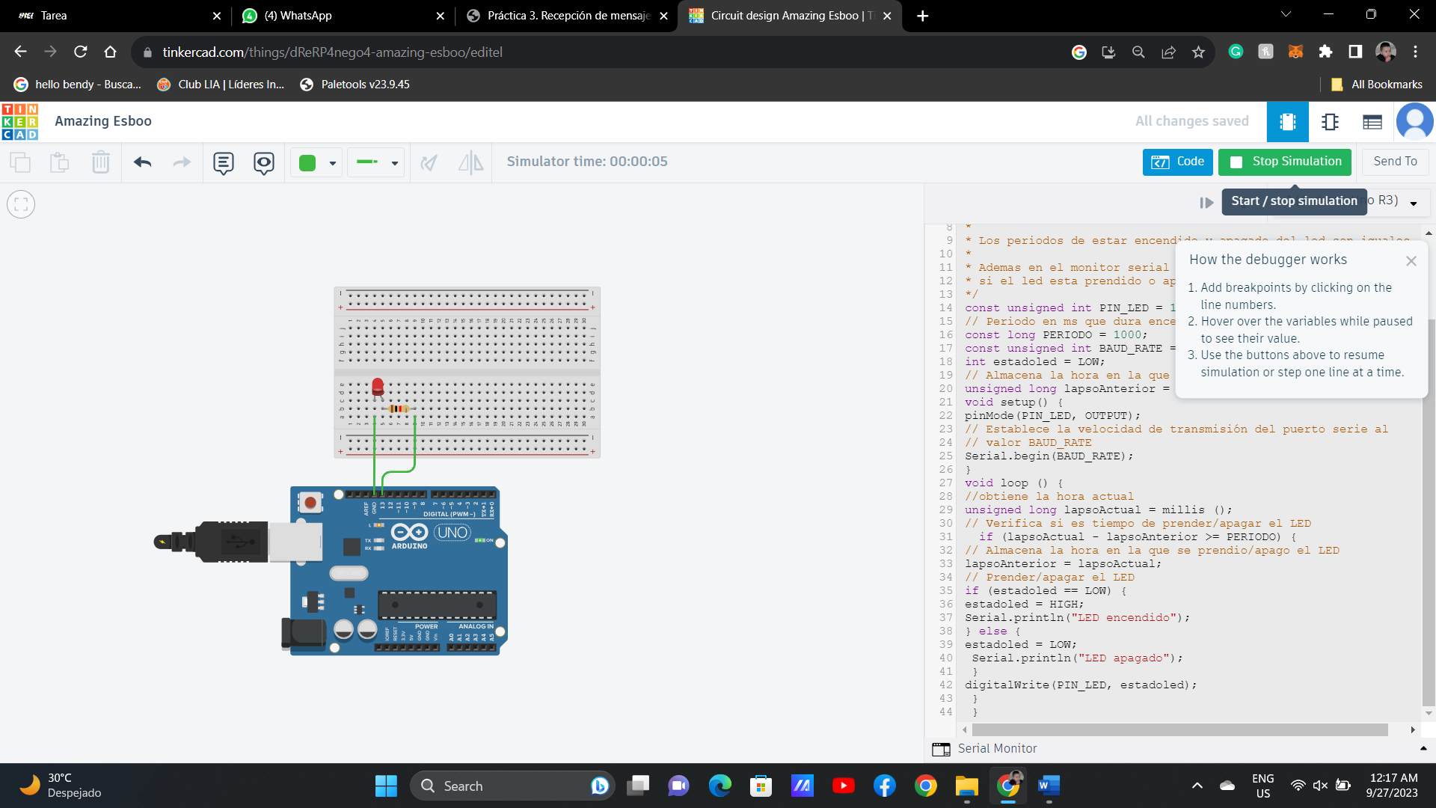Viewport: 1436px width, 808px height.
Task: Open Word from the taskbar
Action: pyautogui.click(x=1049, y=786)
